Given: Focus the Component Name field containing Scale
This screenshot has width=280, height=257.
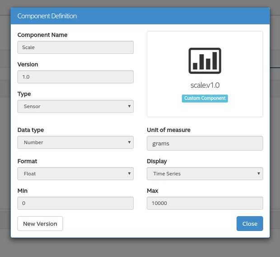Looking at the screenshot, I should (75, 47).
